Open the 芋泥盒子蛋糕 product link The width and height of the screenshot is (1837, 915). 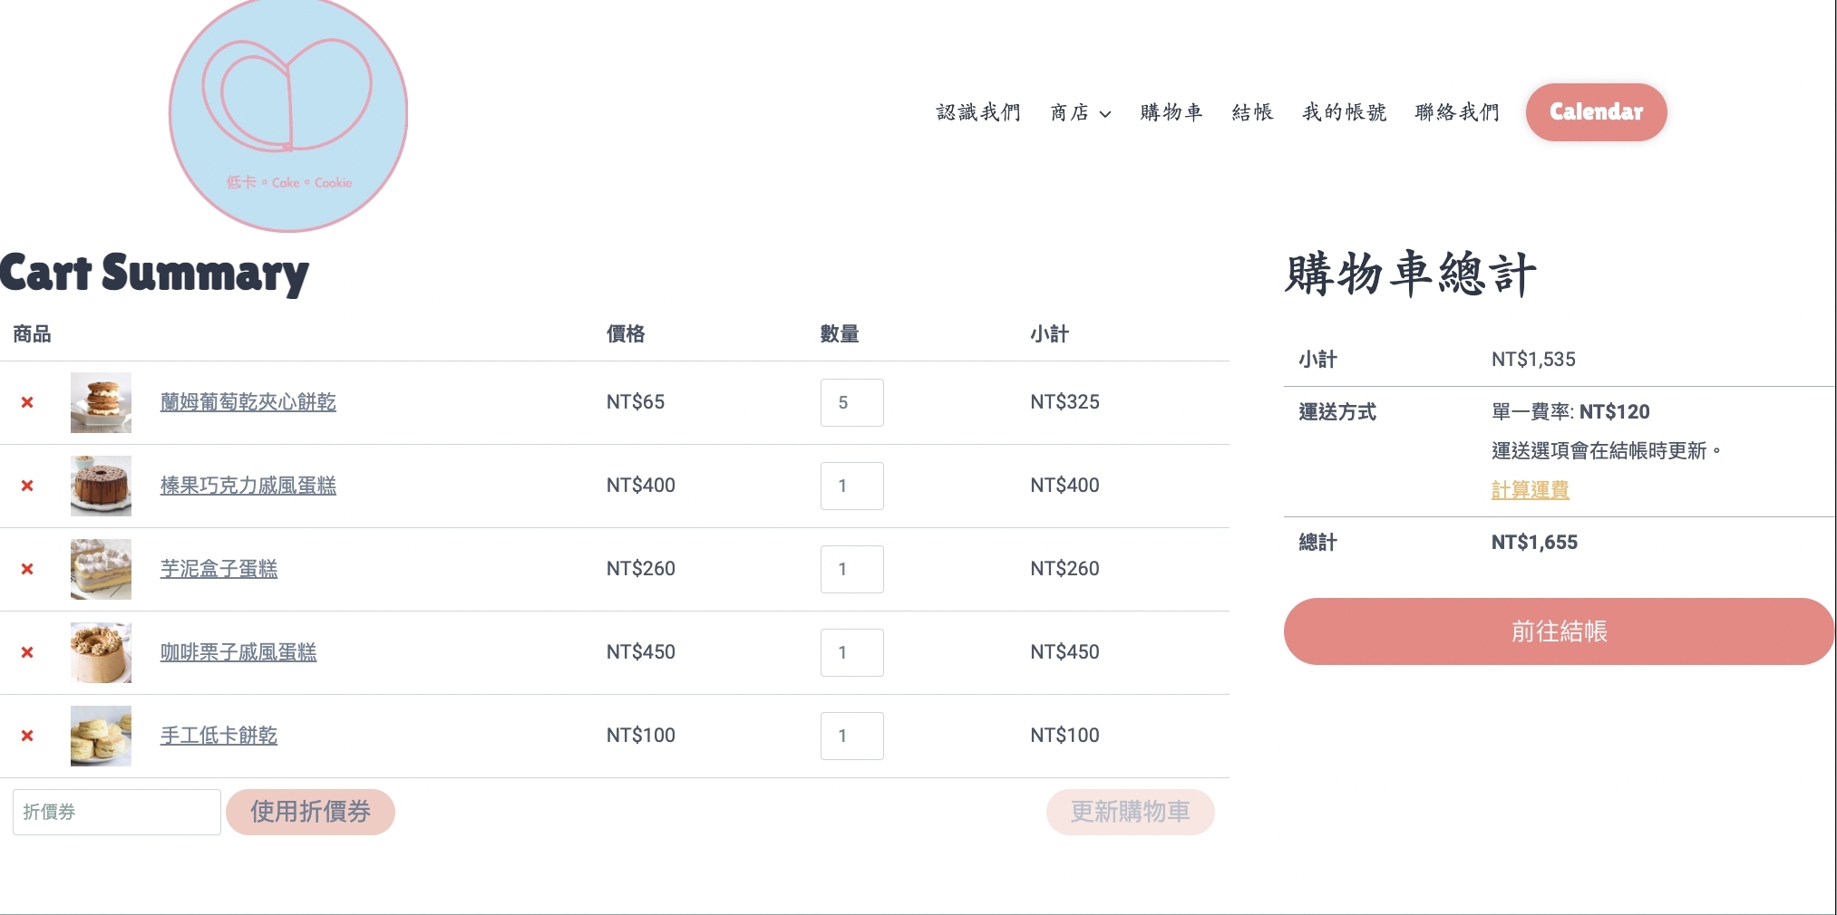coord(219,569)
